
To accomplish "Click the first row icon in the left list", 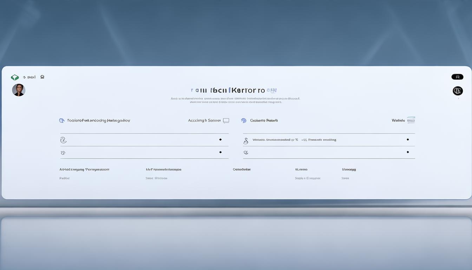I will [x=63, y=140].
